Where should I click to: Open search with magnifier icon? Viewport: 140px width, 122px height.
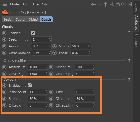112,4
